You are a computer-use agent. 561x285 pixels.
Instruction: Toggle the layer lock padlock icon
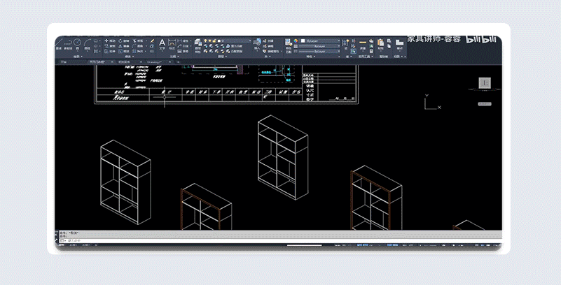[214, 41]
